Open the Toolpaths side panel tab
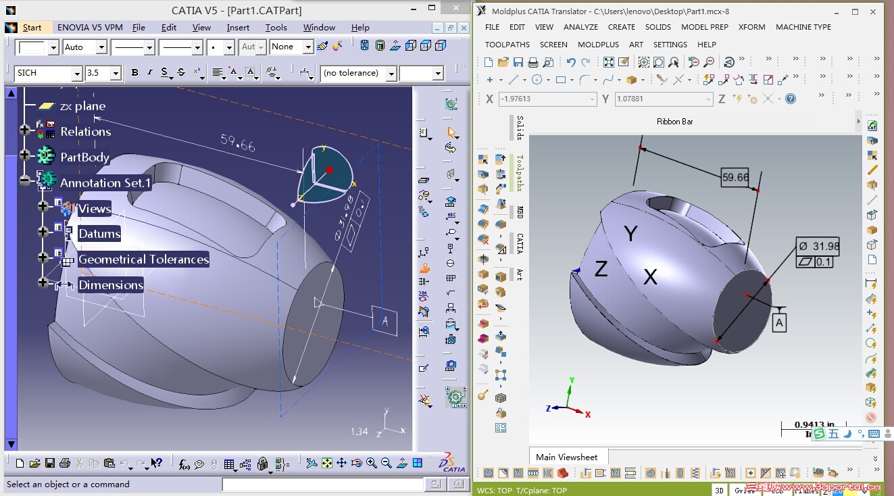The image size is (894, 496). [x=520, y=173]
